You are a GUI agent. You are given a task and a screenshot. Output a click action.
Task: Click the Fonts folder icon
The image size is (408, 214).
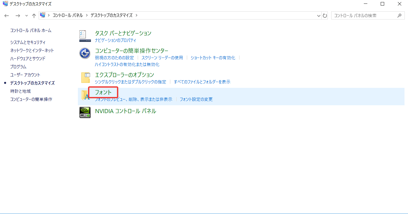coord(85,95)
